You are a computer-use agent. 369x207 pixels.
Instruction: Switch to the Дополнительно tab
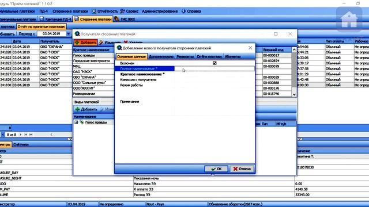[161, 56]
